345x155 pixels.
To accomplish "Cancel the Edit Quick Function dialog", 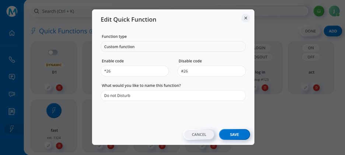I will 199,135.
